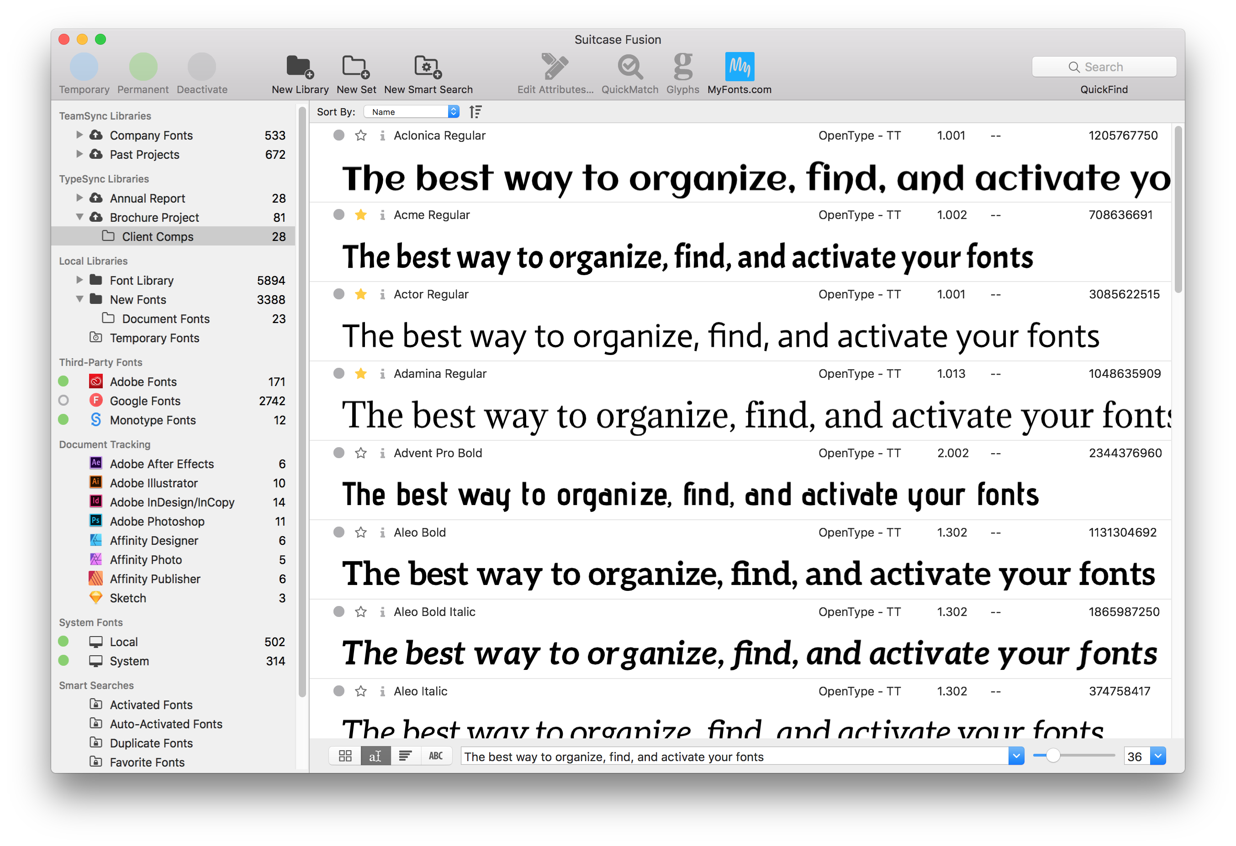Launch the QuickMatch tool

click(x=630, y=67)
